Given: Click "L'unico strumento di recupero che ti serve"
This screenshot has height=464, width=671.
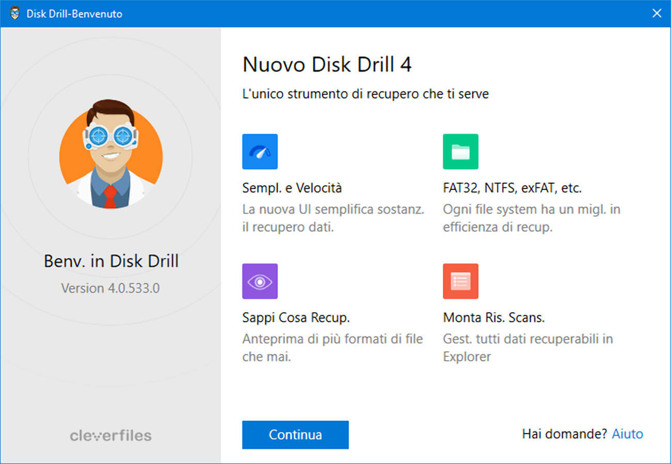Looking at the screenshot, I should tap(365, 94).
